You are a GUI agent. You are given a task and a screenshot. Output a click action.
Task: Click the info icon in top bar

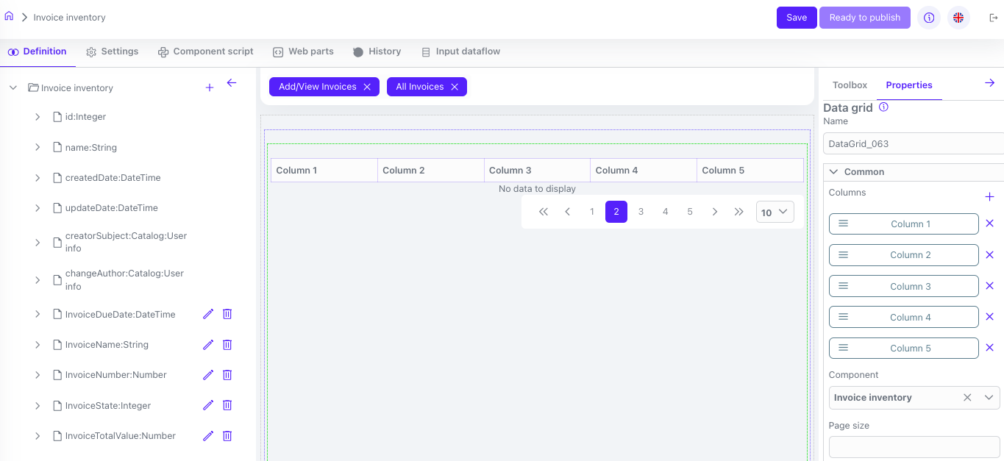(x=929, y=18)
